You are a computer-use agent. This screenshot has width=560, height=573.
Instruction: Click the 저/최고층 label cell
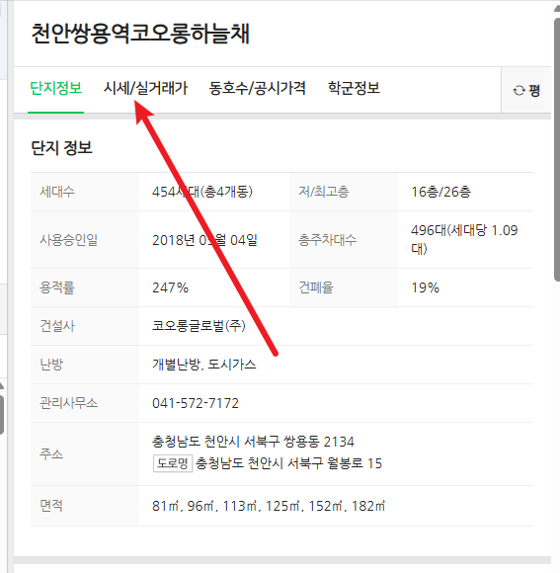point(344,192)
